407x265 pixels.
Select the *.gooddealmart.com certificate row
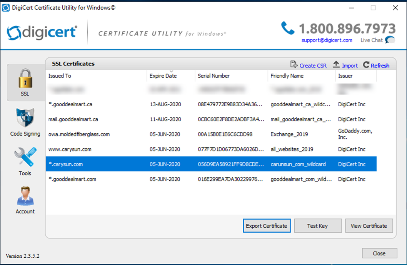coord(211,179)
